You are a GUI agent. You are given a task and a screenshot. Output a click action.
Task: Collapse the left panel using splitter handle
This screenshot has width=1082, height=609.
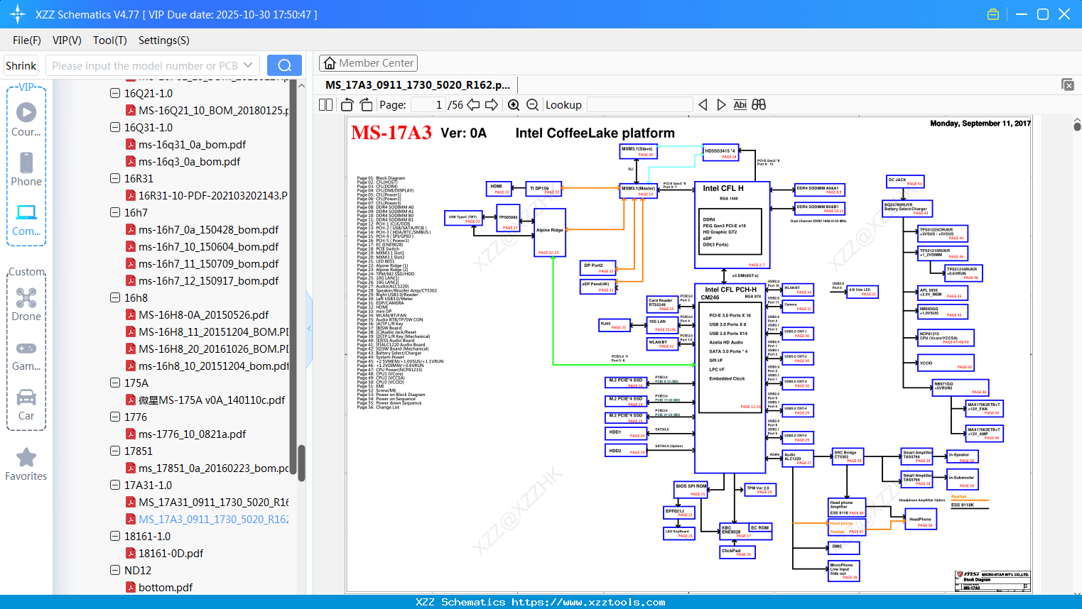point(309,328)
